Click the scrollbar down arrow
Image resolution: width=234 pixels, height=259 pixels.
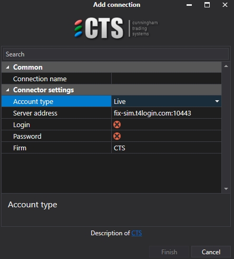[x=226, y=189]
